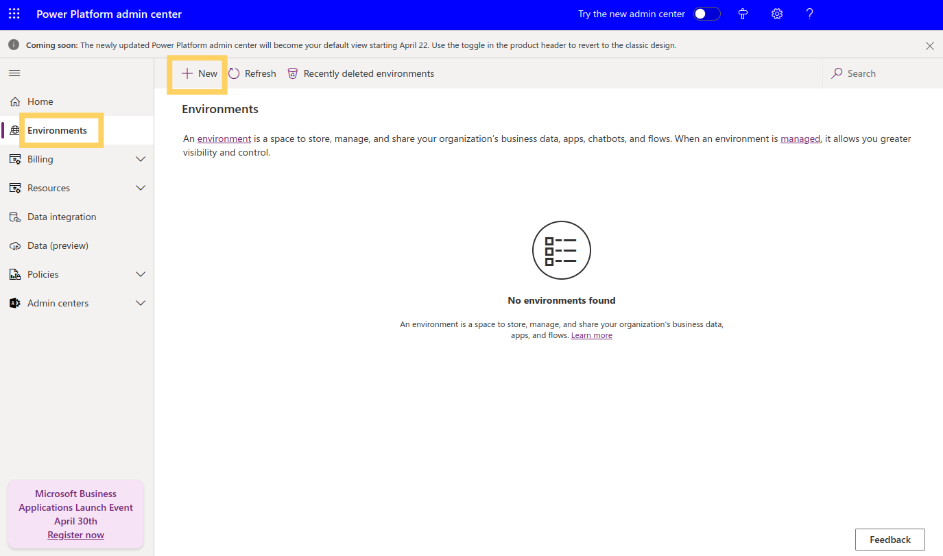Select Environments in the sidebar
Viewport: 943px width, 556px height.
(x=77, y=130)
